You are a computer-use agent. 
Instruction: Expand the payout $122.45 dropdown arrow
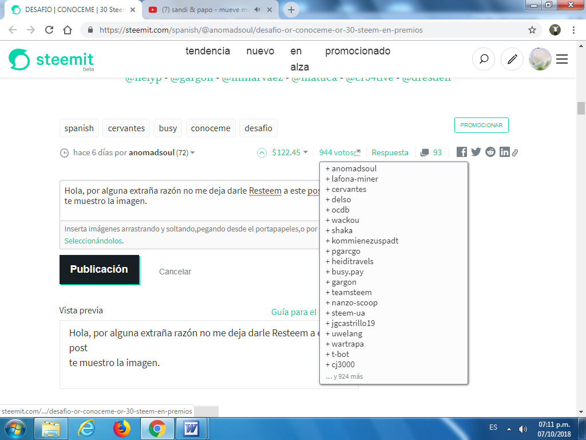pyautogui.click(x=306, y=152)
